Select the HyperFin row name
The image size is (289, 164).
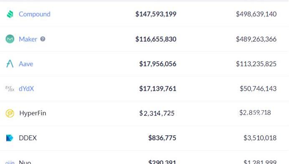(33, 113)
